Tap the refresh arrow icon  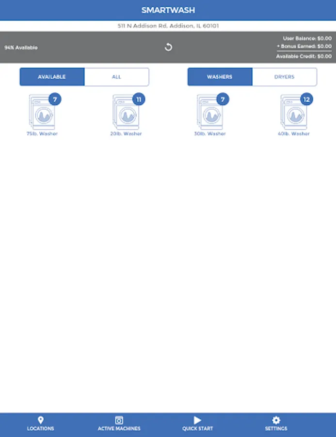click(168, 47)
